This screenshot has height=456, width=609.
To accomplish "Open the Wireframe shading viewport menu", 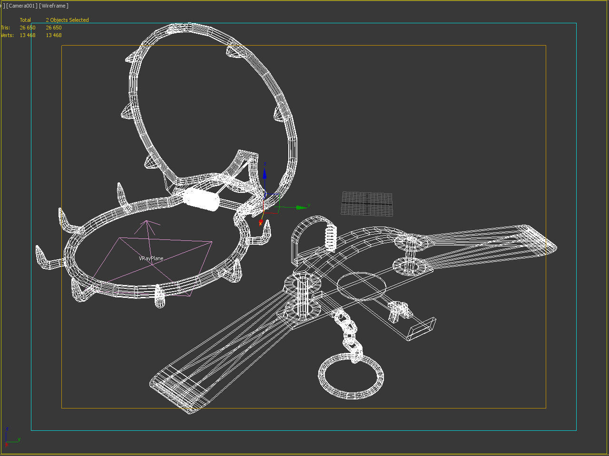I will tap(53, 6).
